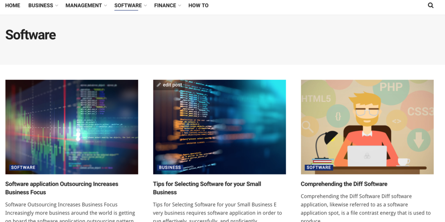Go to the HOME menu item
445x222 pixels.
[13, 5]
